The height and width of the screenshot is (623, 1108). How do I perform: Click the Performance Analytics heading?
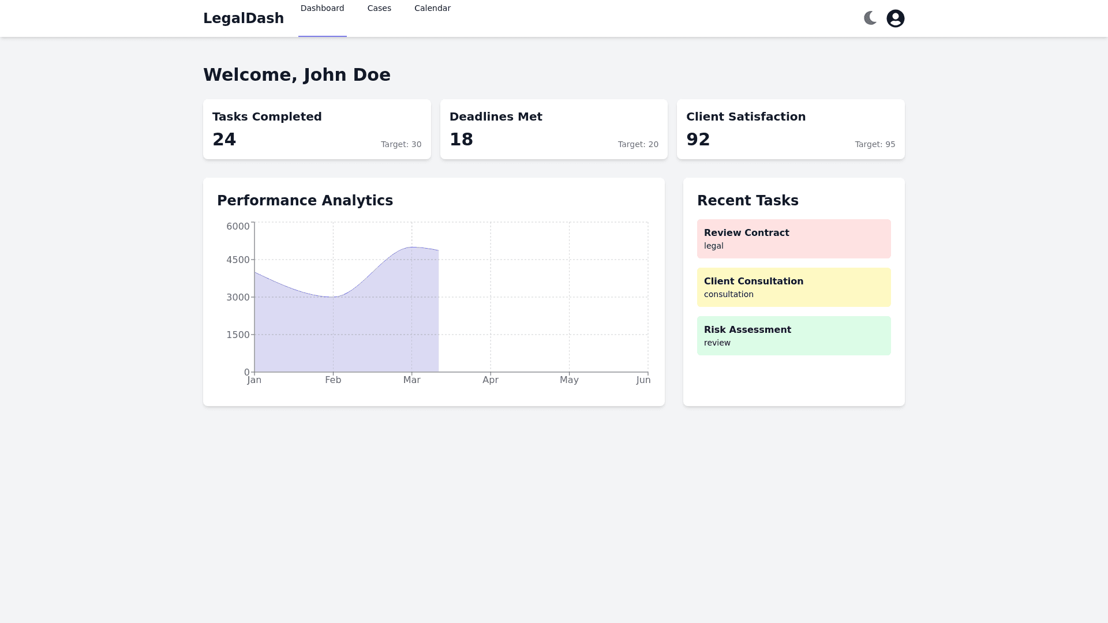coord(305,201)
